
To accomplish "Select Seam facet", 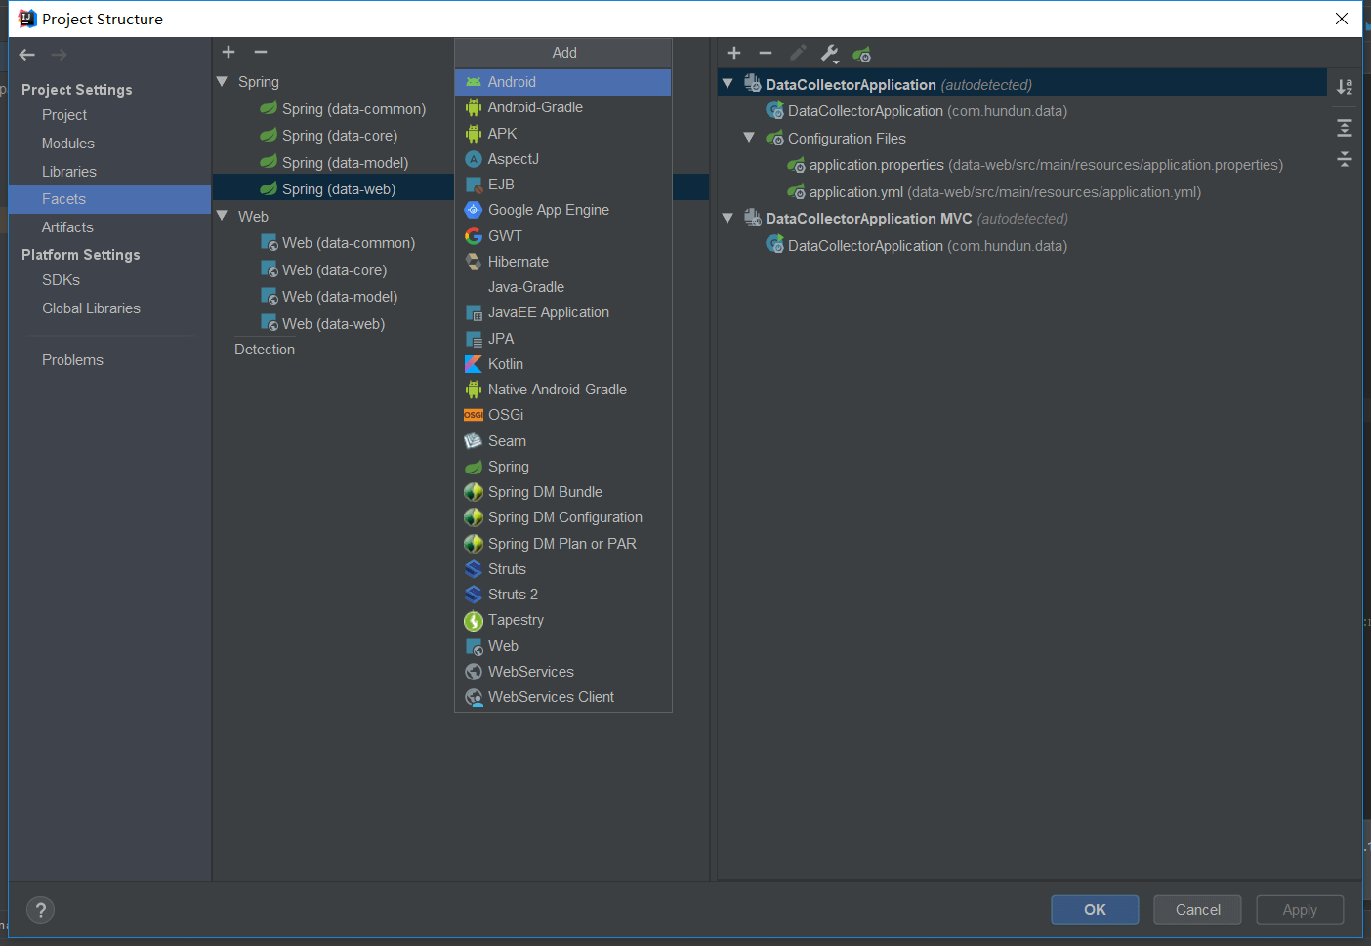I will (x=562, y=441).
